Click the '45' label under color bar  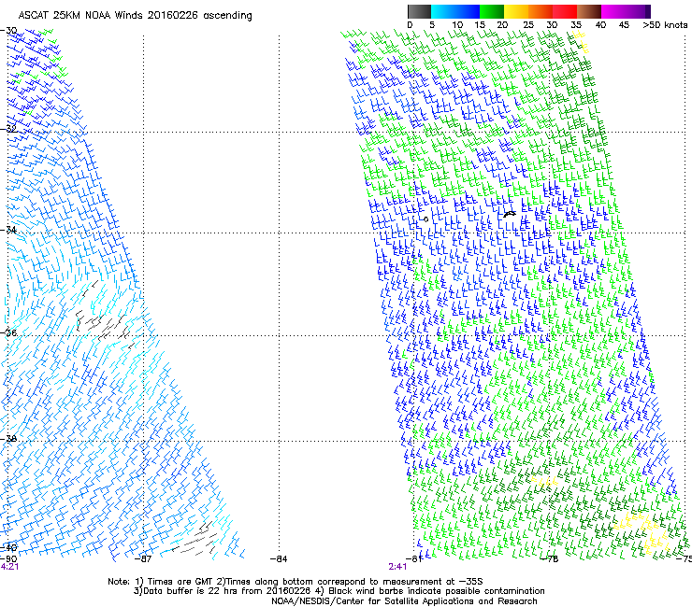point(624,25)
